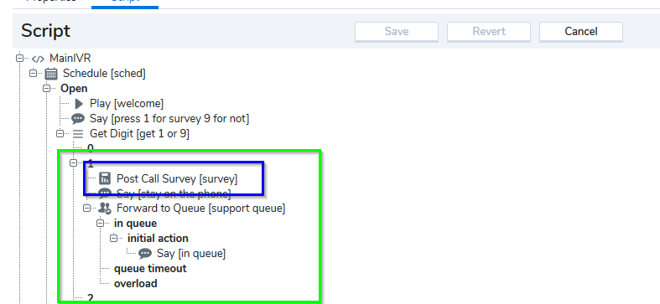Collapse the Forward to Queue node
Viewport: 660px width, 304px height.
tap(86, 208)
